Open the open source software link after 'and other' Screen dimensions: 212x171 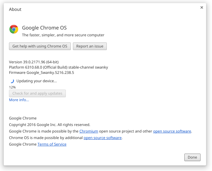(x=172, y=131)
